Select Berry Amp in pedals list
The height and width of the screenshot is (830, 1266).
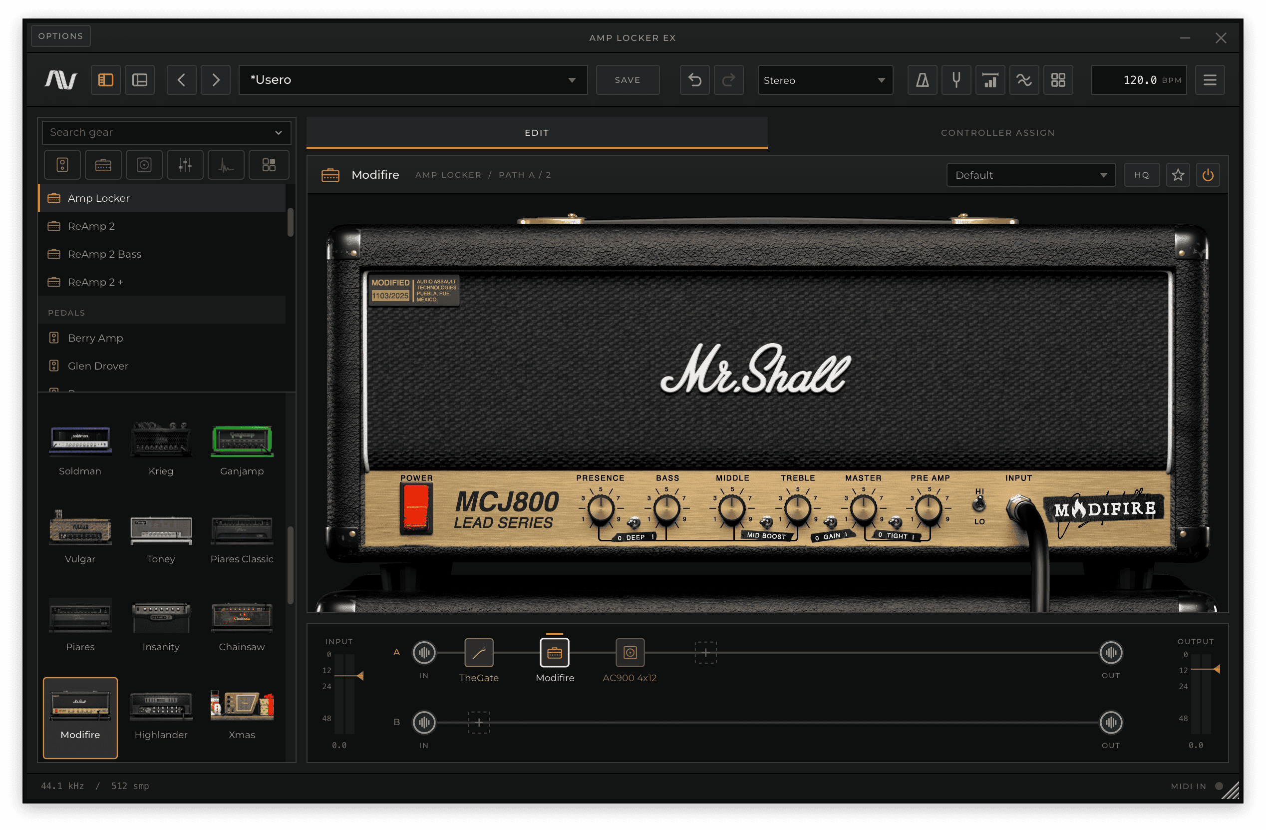click(162, 338)
